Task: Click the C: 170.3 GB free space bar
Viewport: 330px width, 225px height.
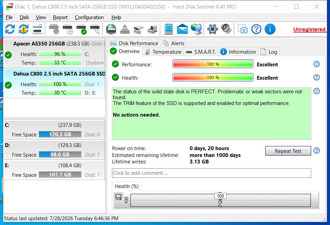Action: tap(60, 134)
